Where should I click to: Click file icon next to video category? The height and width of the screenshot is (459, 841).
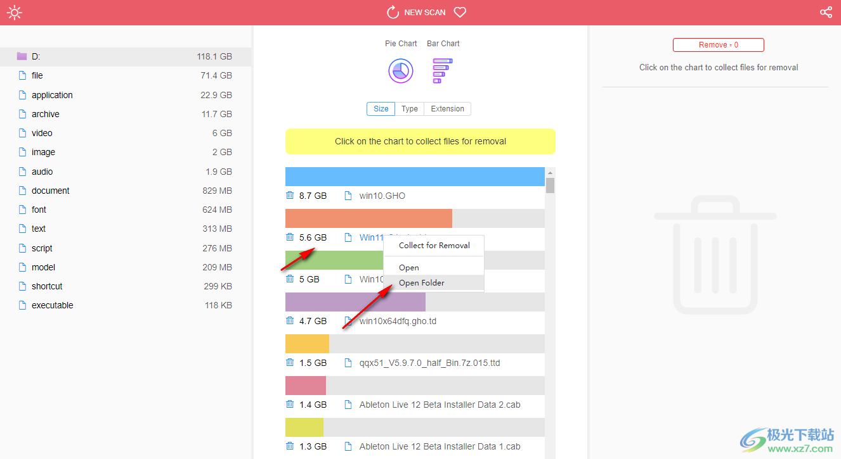22,133
